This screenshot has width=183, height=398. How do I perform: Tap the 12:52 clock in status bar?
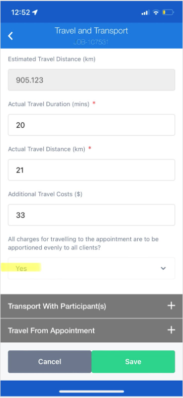tap(20, 12)
